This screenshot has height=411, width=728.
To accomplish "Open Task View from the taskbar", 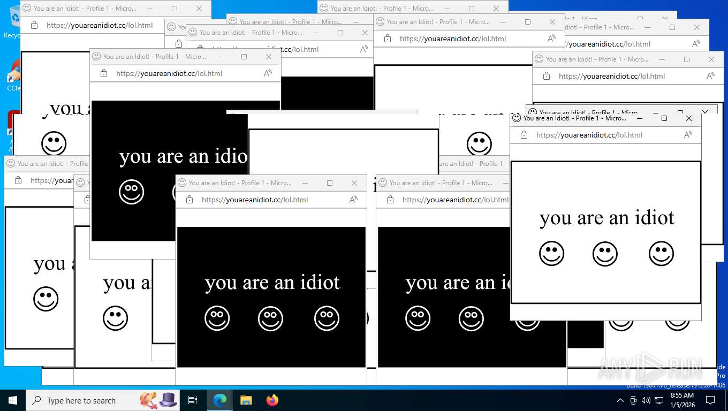I will [193, 400].
